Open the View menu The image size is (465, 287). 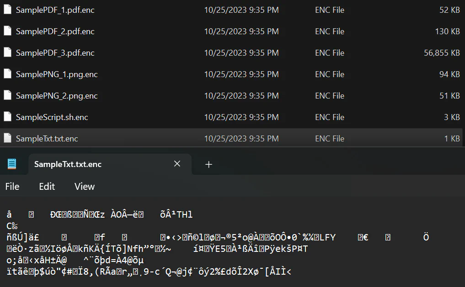point(85,187)
